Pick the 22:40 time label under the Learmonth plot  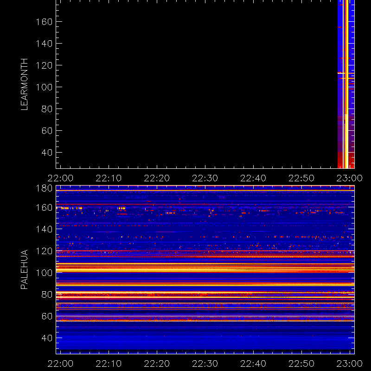[253, 178]
